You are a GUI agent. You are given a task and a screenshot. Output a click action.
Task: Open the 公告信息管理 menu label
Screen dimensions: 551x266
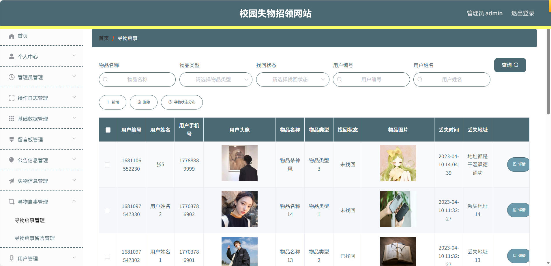point(33,160)
